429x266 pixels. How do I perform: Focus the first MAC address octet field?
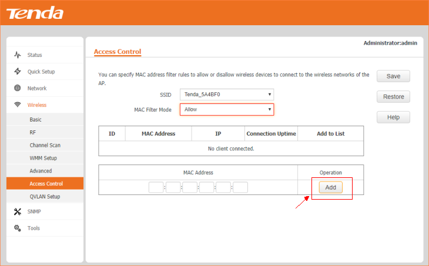tap(156, 188)
